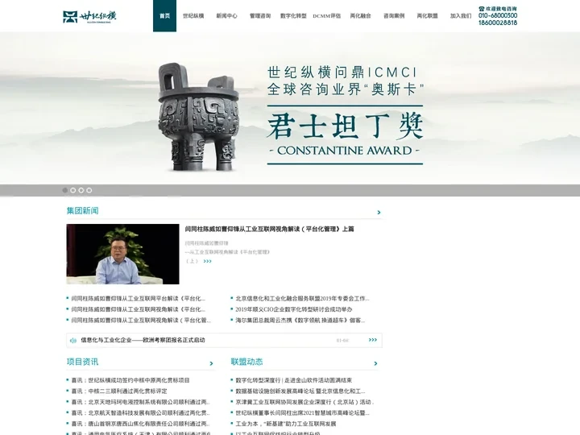Select 管理咨询 from the top menu
The image size is (580, 435).
pyautogui.click(x=260, y=16)
